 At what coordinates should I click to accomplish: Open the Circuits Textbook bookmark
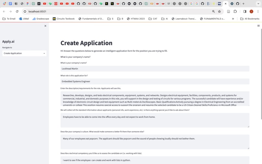click(64, 19)
